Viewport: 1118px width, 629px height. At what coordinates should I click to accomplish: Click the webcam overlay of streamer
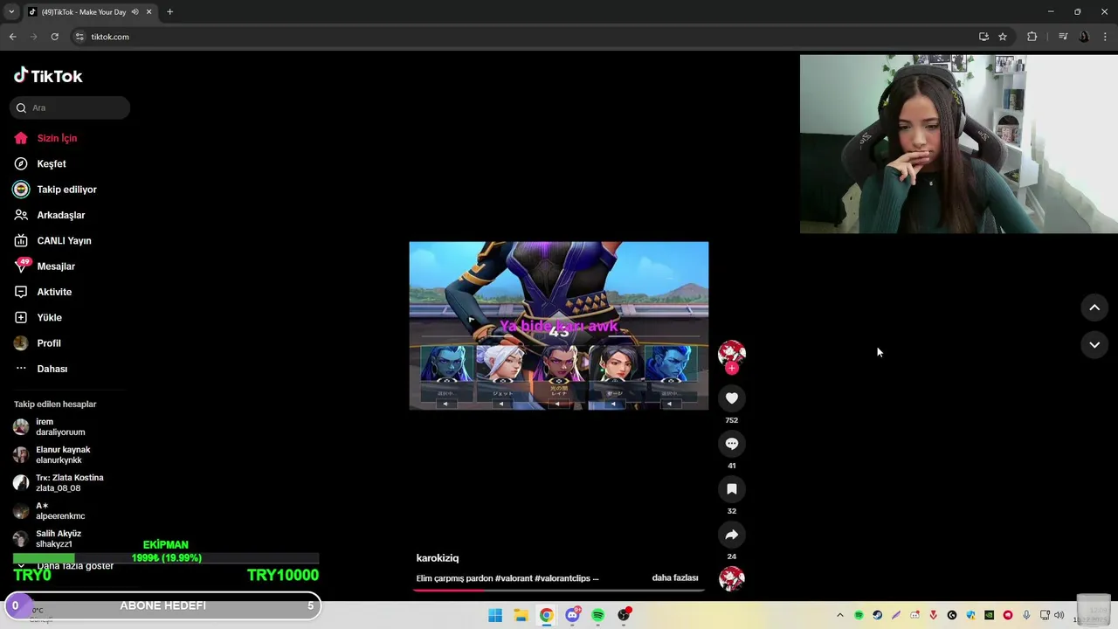click(x=958, y=144)
